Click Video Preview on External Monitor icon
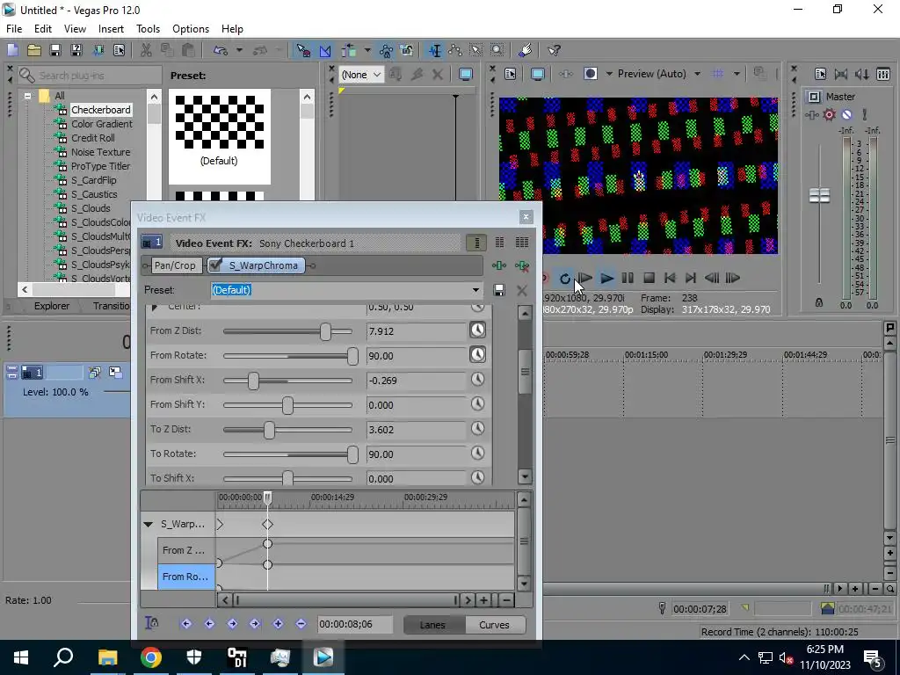The width and height of the screenshot is (900, 675). pos(537,74)
